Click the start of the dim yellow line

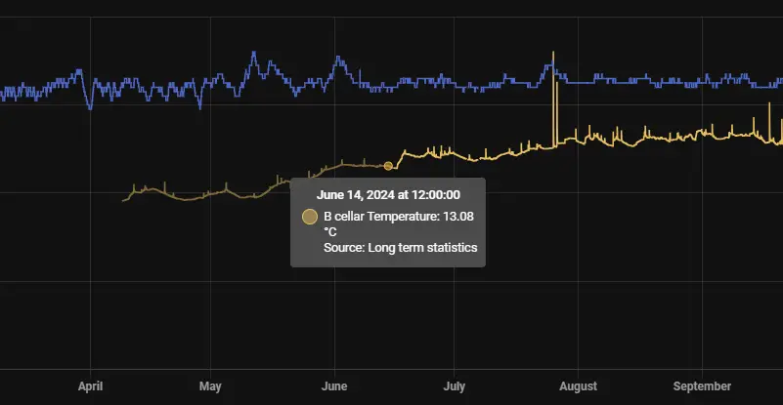pyautogui.click(x=124, y=200)
